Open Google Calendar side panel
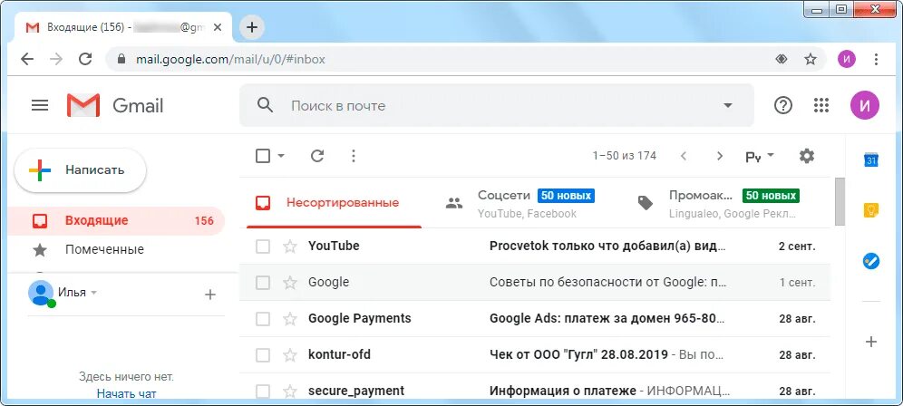Viewport: 903px width, 406px height. (x=871, y=160)
